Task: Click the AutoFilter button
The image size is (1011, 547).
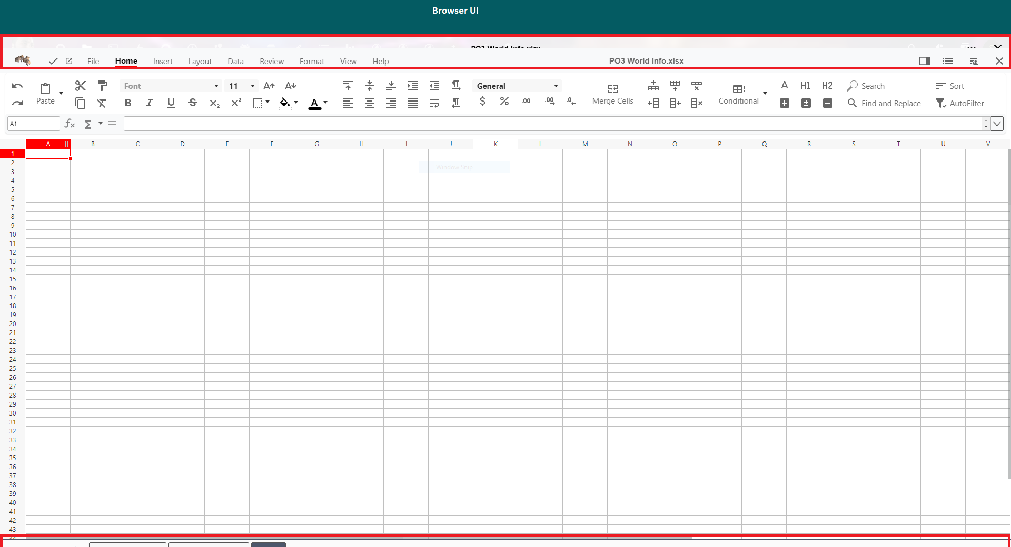Action: 960,104
